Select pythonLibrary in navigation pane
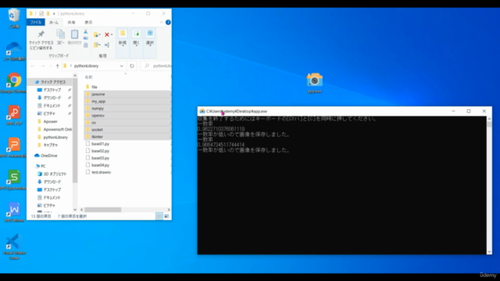Viewport: 500px width, 281px height. 55,137
